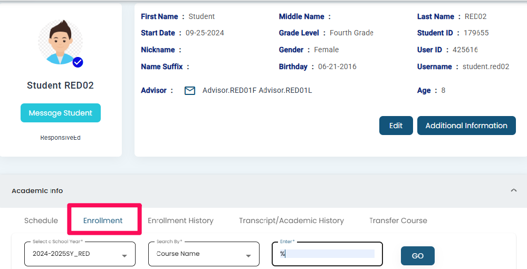Click the Student RED02 name heading

[60, 85]
